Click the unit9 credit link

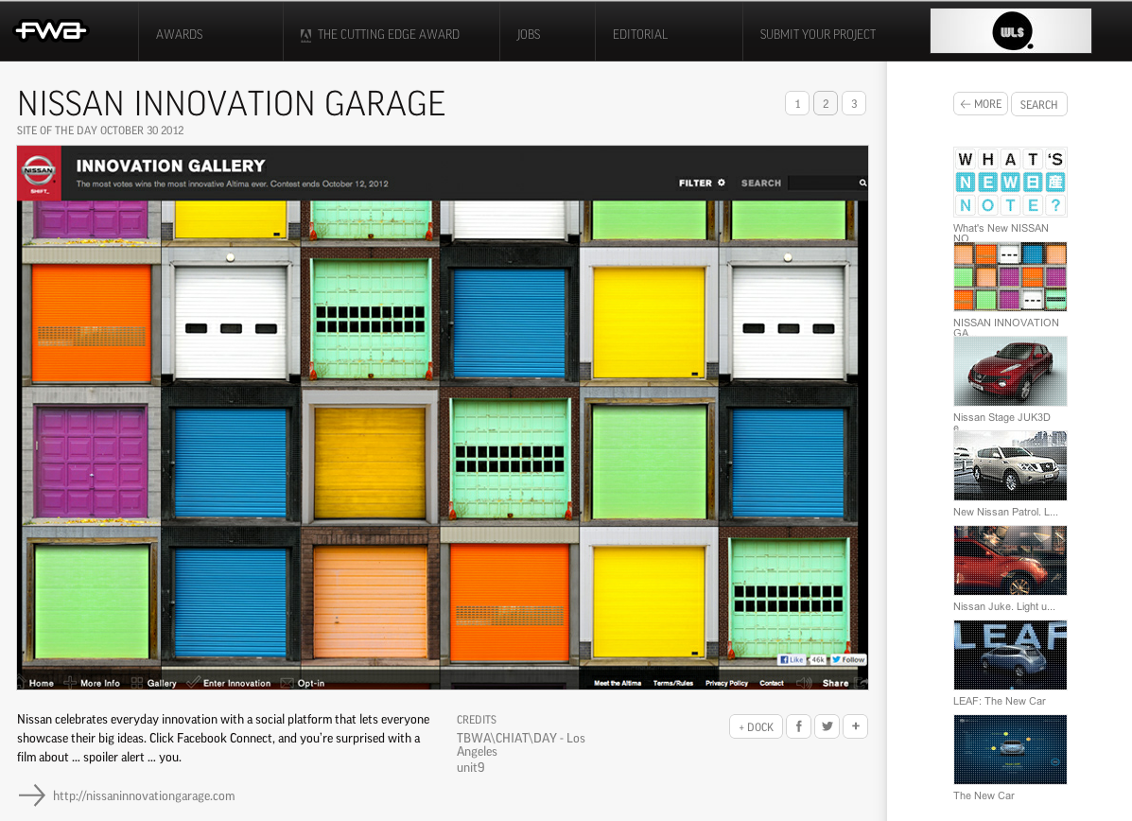pyautogui.click(x=471, y=767)
